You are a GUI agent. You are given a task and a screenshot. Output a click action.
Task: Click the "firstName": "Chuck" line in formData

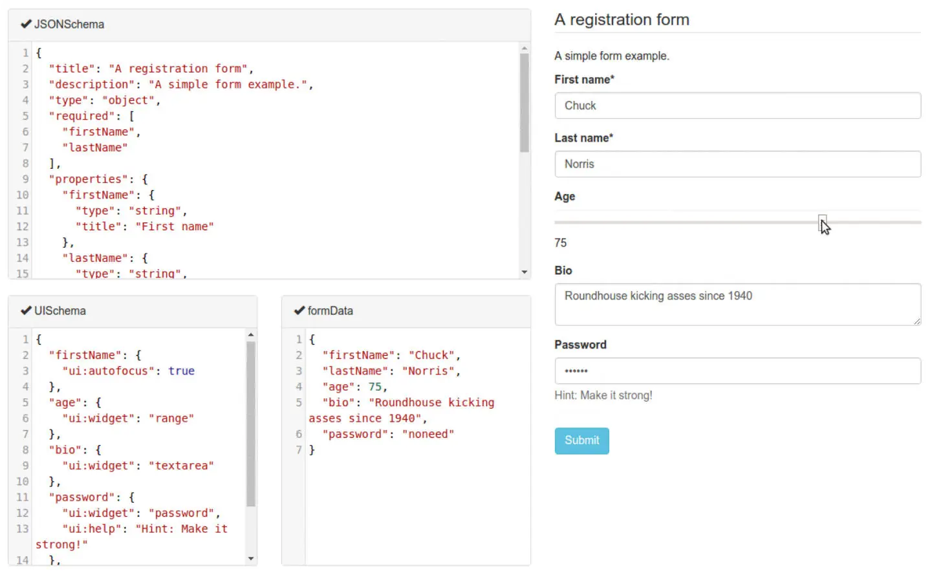coord(391,355)
